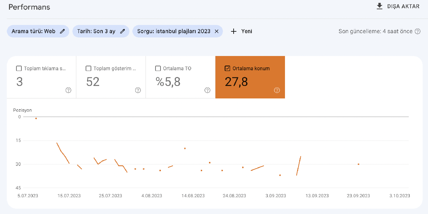
Task: Remove the istanbul plajları 2023 query filter
Action: [x=216, y=31]
